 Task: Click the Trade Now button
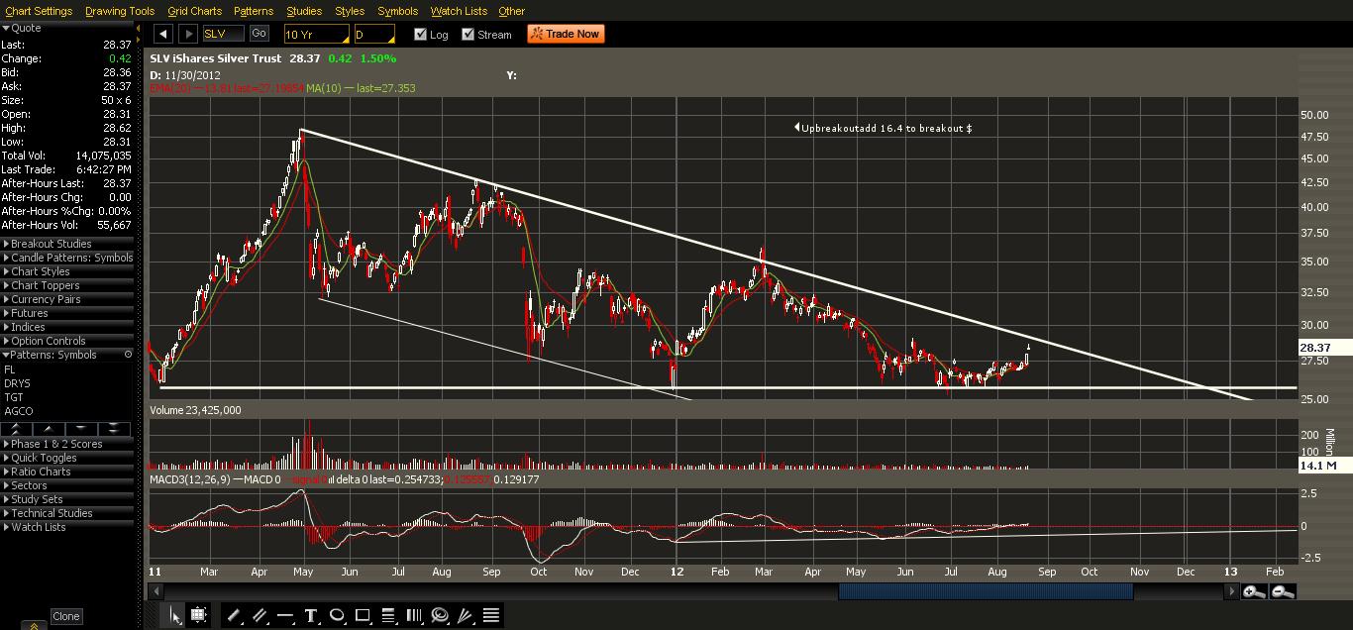pyautogui.click(x=566, y=34)
